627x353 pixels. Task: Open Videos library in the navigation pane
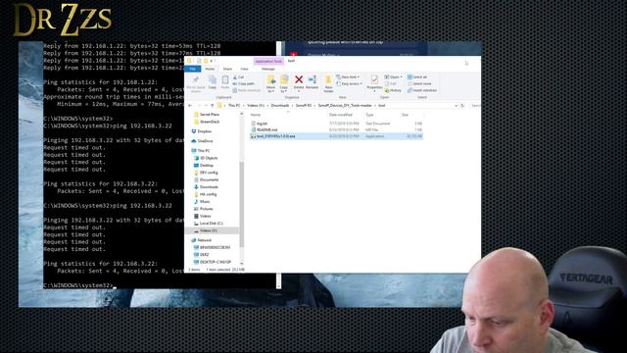pos(203,216)
